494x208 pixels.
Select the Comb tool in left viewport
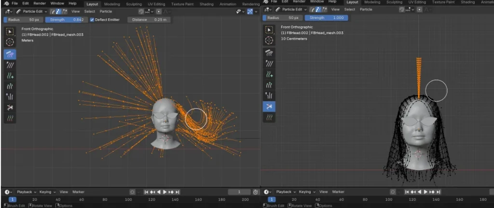click(x=10, y=54)
